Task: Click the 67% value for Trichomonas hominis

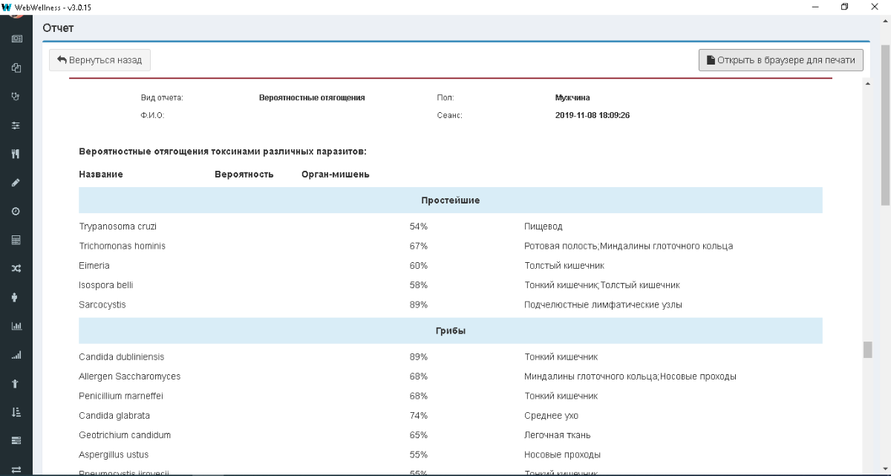Action: pyautogui.click(x=419, y=246)
